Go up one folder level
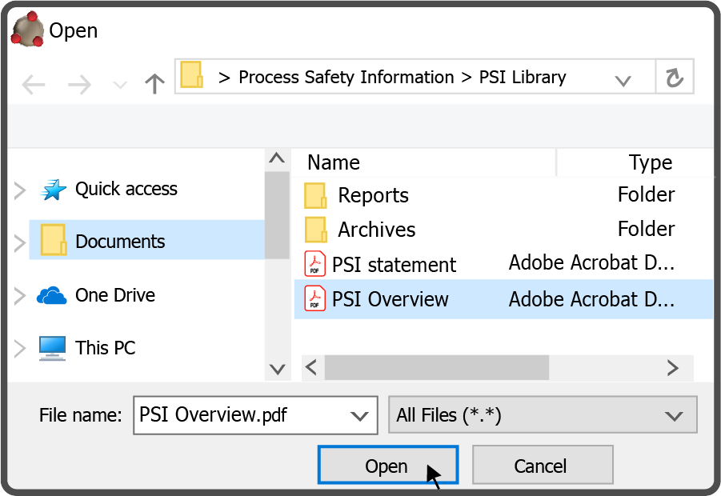This screenshot has height=496, width=721. tap(154, 84)
